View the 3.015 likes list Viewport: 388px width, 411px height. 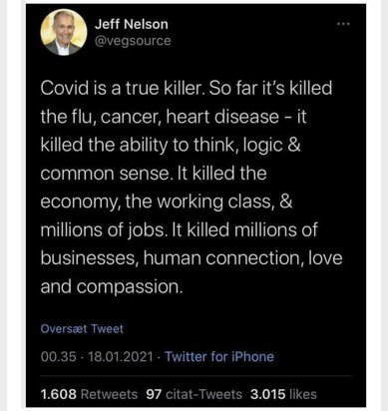click(283, 394)
